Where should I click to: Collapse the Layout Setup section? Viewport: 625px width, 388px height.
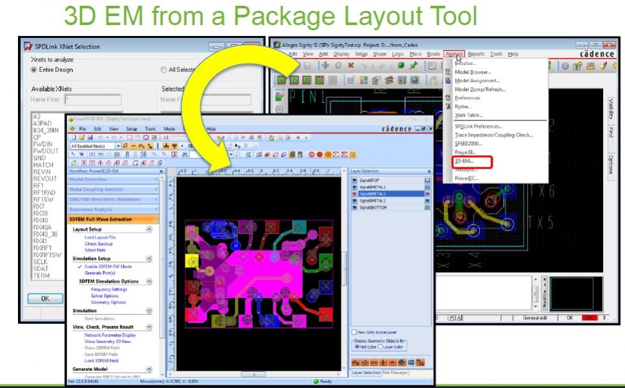point(149,229)
